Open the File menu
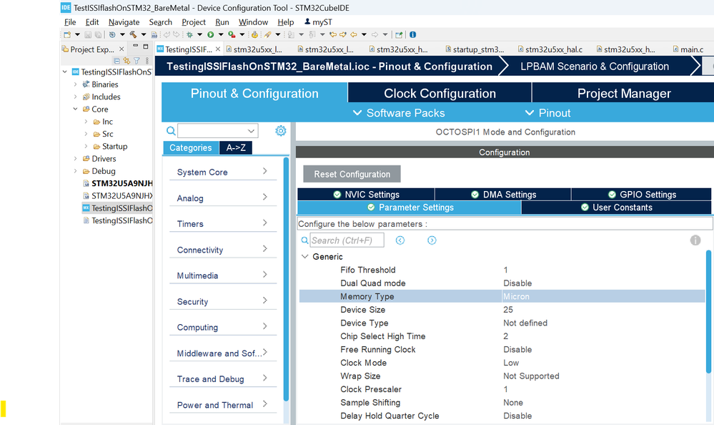The image size is (714, 425). (x=70, y=22)
